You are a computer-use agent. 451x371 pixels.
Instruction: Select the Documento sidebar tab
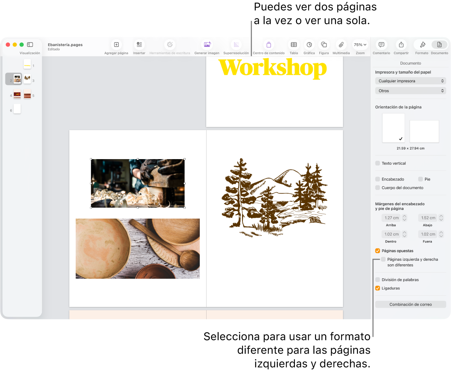click(x=439, y=45)
